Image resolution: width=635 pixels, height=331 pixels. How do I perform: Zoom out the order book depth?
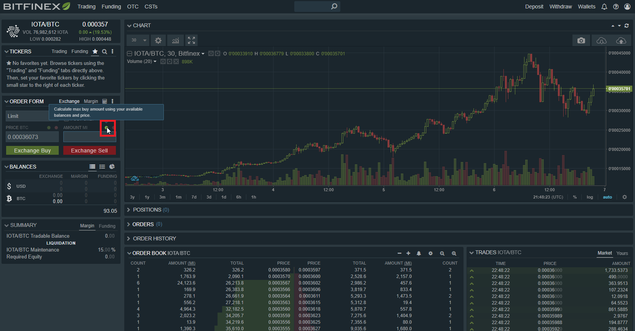point(442,253)
